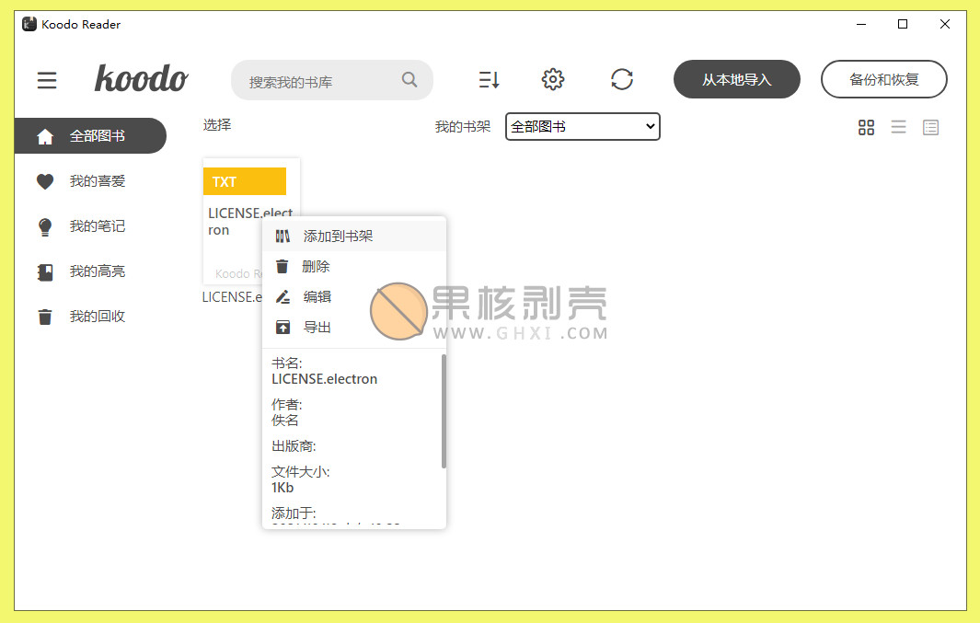Click the sync refresh icon

tap(622, 80)
